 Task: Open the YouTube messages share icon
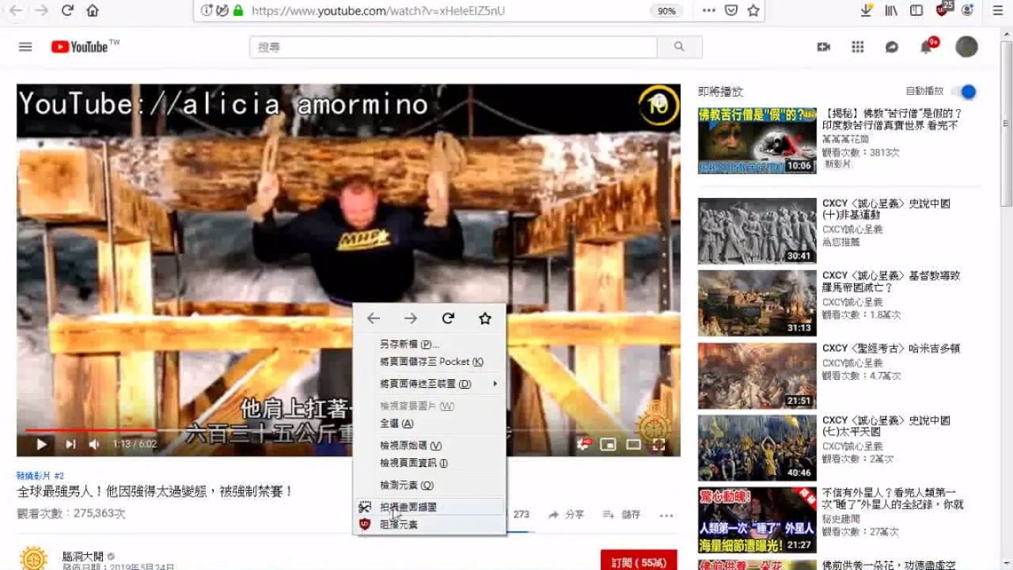pos(891,47)
